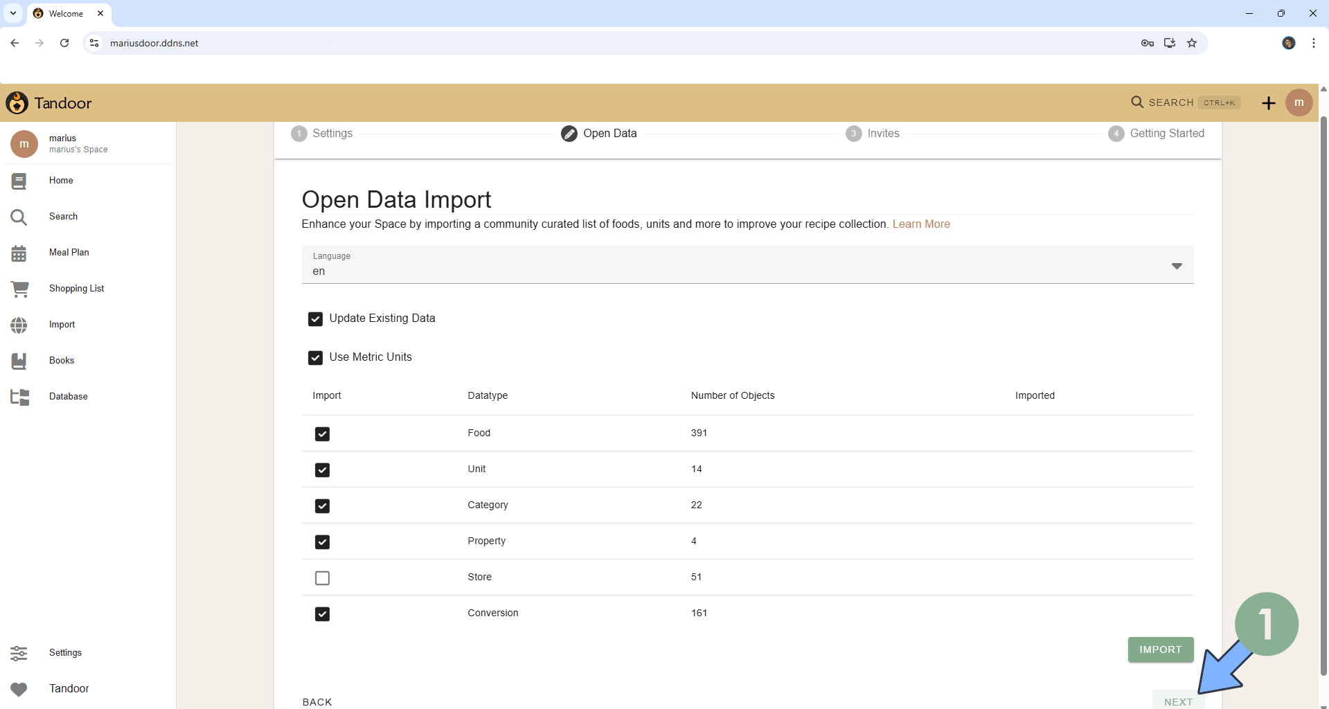Click the Tandoor flame logo icon

point(17,103)
